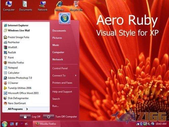Click the Nero StartSmart icon

pos(5,103)
